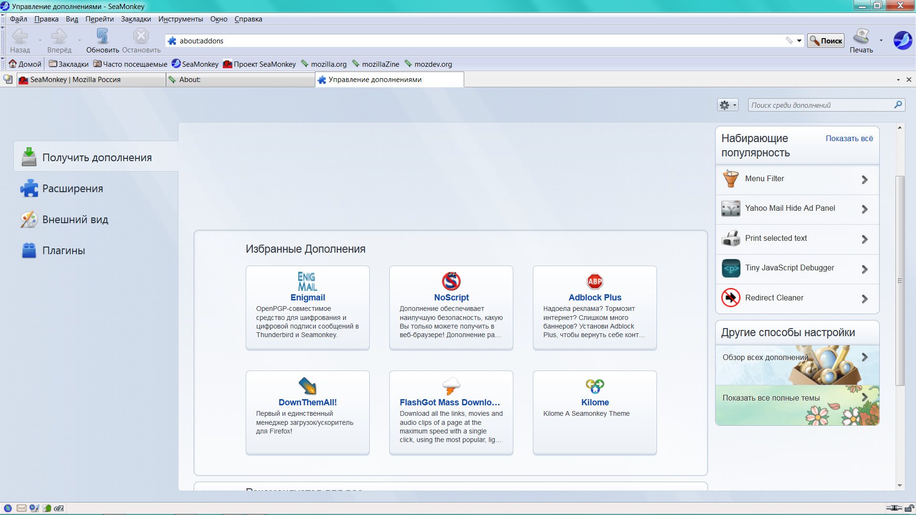
Task: Click the padlock security icon
Action: click(909, 508)
